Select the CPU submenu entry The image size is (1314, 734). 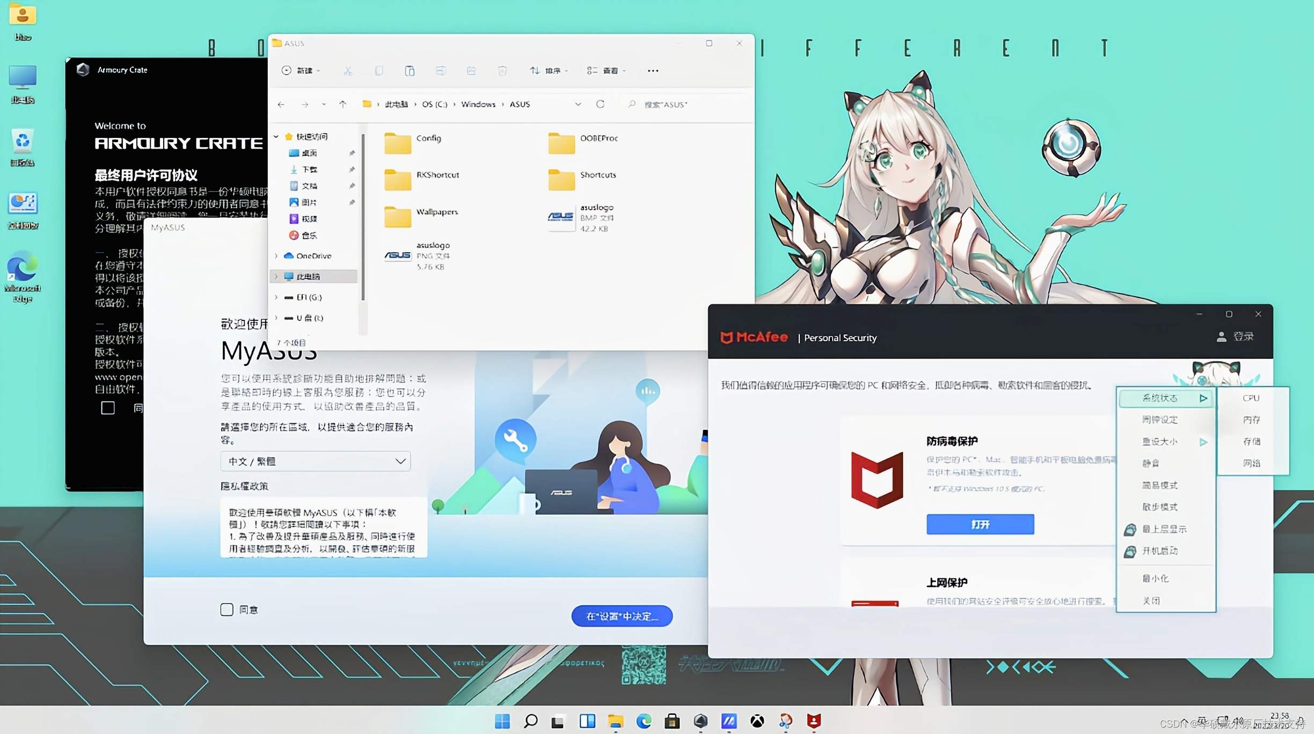point(1251,398)
